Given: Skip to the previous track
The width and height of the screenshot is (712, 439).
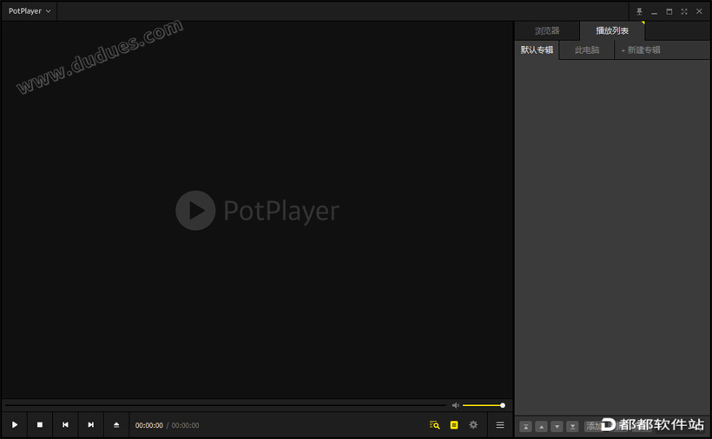Looking at the screenshot, I should 65,425.
